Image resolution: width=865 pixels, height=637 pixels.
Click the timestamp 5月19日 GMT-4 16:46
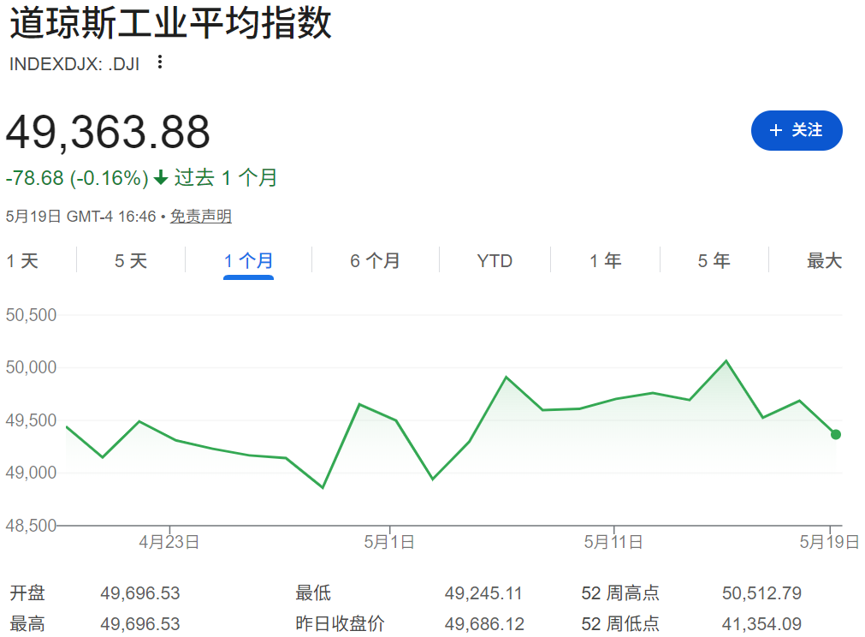(80, 216)
